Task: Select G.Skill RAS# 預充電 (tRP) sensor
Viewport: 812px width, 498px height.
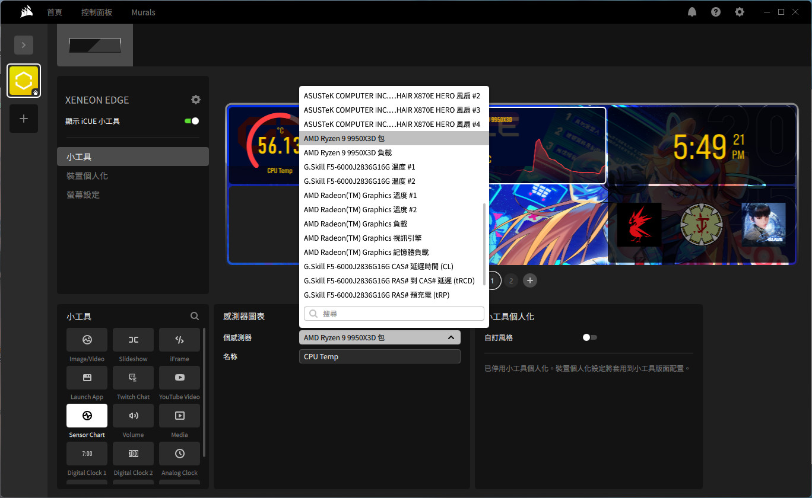Action: 394,295
